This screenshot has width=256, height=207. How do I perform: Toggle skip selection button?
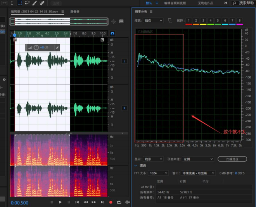tap(128, 202)
